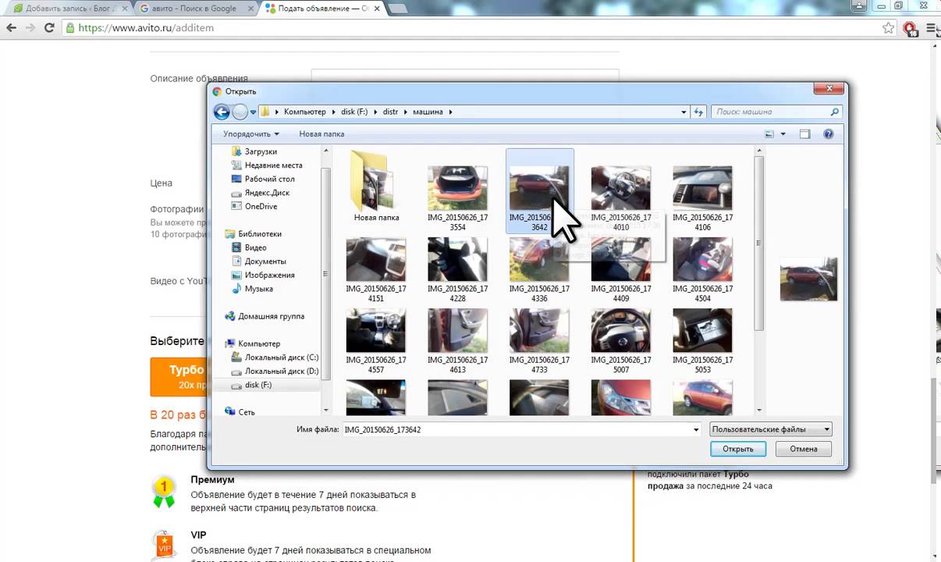Open Локальный диск (D:)

(281, 371)
